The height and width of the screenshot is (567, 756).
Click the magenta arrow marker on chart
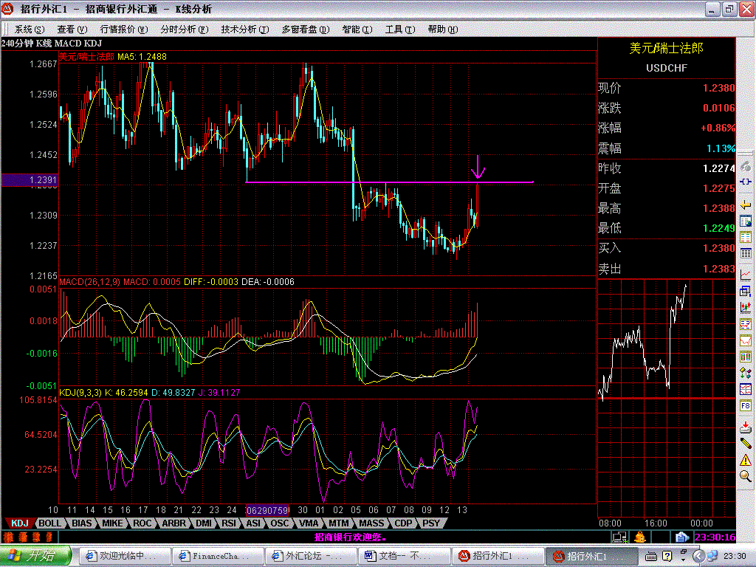[x=478, y=168]
